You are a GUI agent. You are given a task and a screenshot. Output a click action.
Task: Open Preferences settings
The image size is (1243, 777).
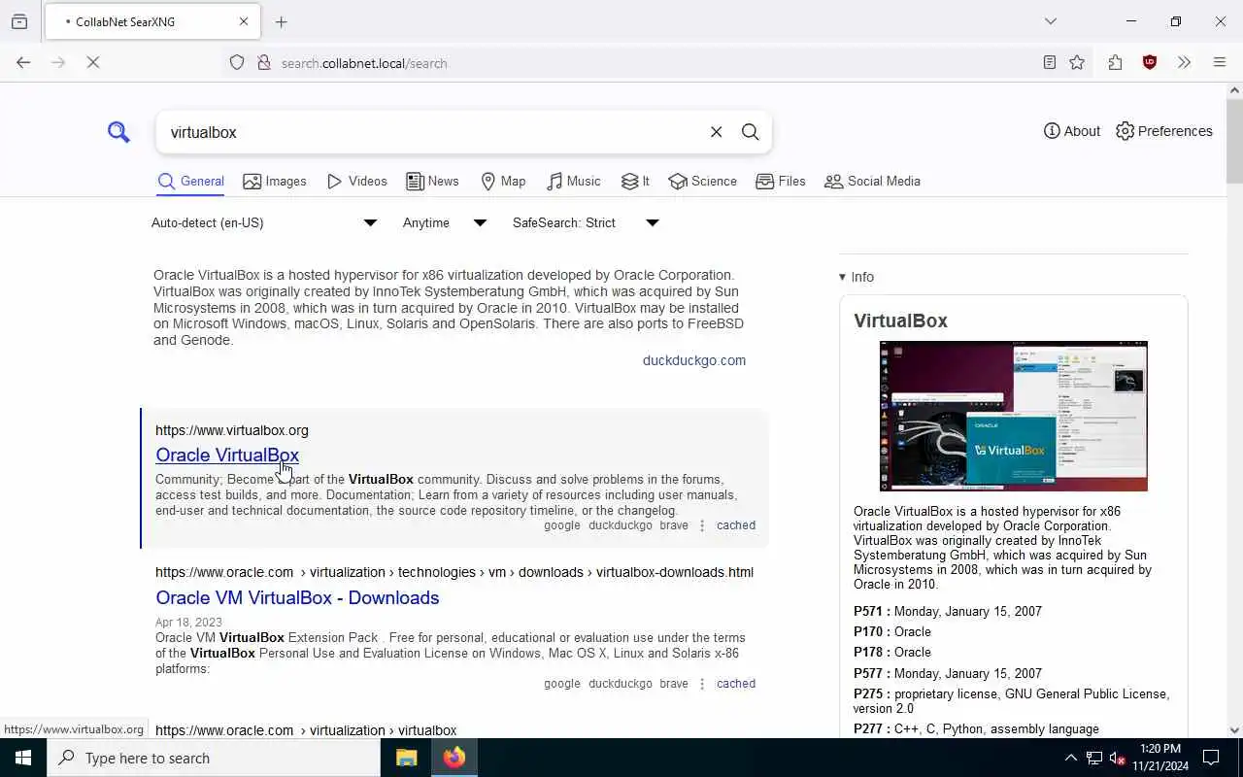tap(1164, 131)
